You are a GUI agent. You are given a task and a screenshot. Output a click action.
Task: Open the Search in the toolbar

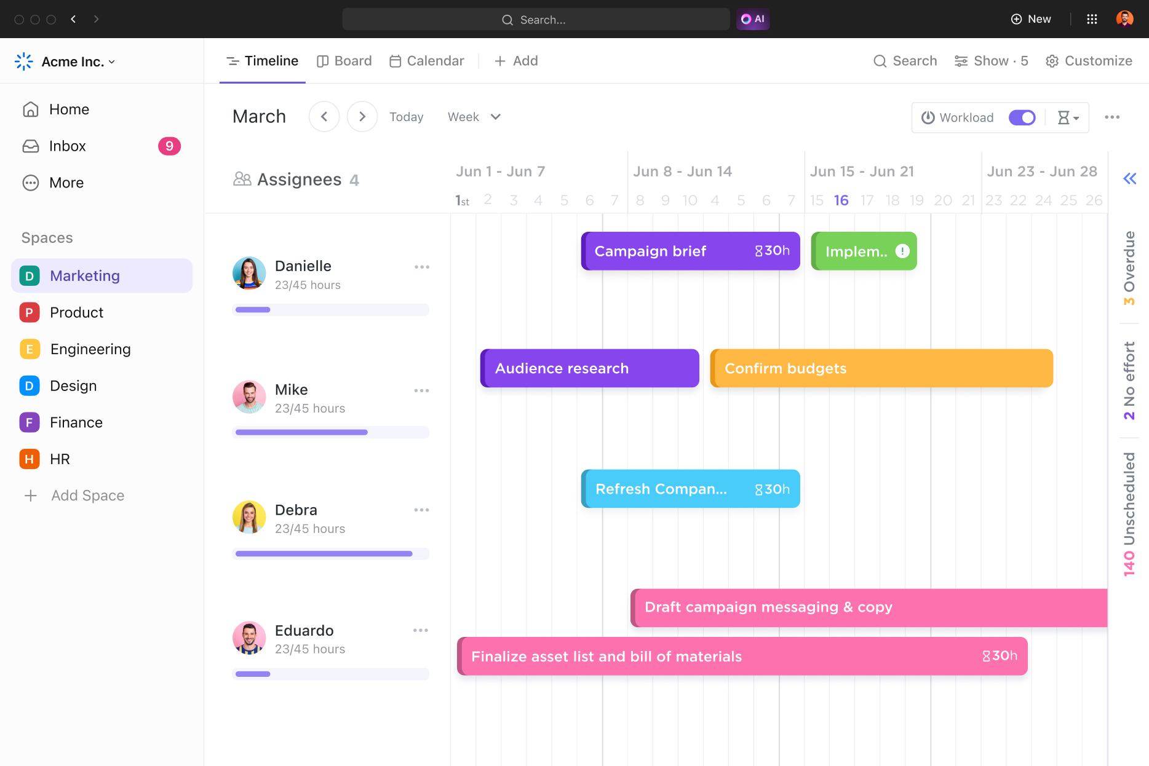904,61
